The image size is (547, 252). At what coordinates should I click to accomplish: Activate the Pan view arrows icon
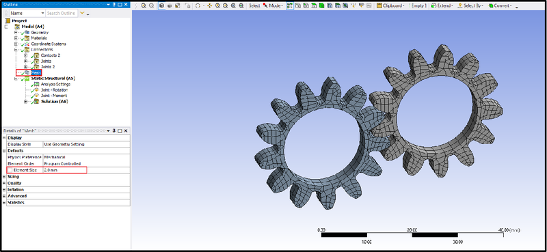[209, 5]
